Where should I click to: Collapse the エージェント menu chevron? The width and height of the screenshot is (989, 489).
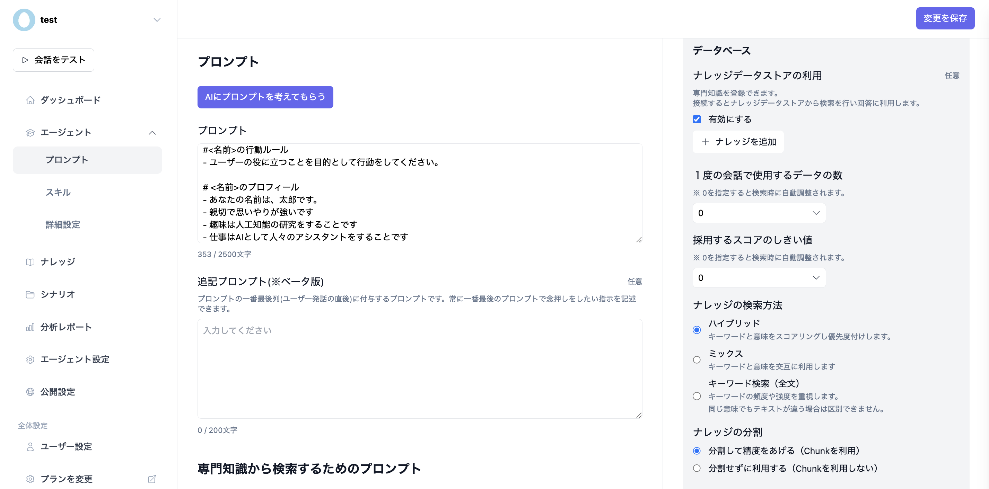click(152, 133)
